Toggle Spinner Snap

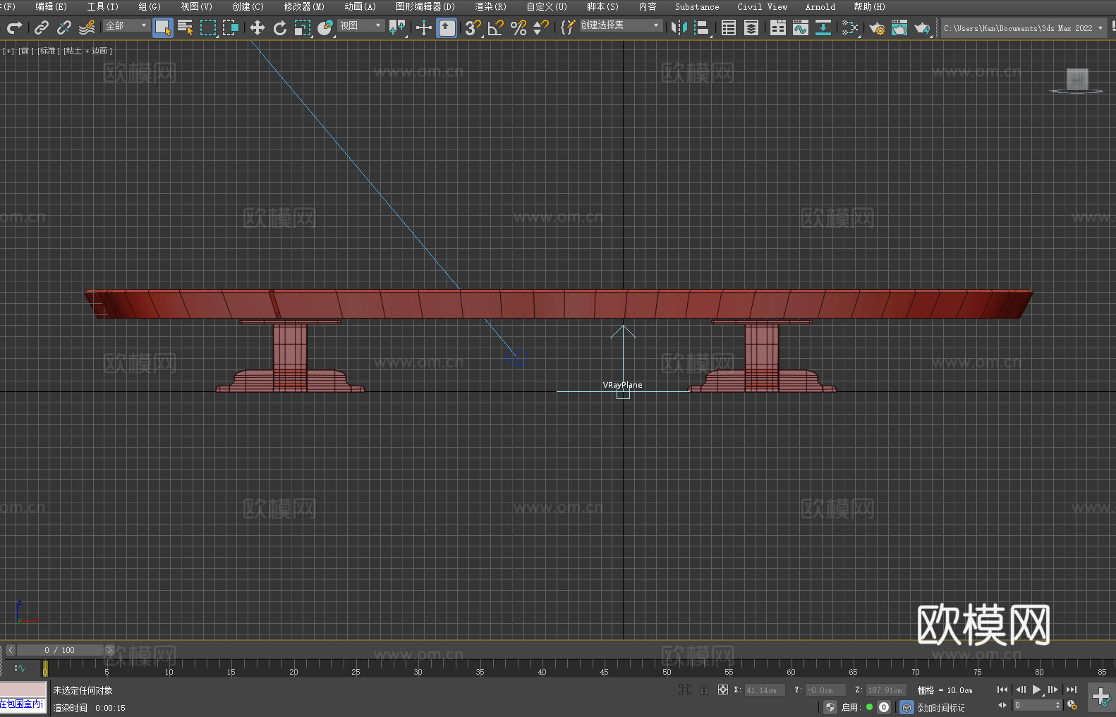541,27
